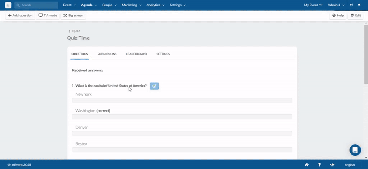Open the My Event dropdown
Screen dimensions: 368x169
point(313,5)
